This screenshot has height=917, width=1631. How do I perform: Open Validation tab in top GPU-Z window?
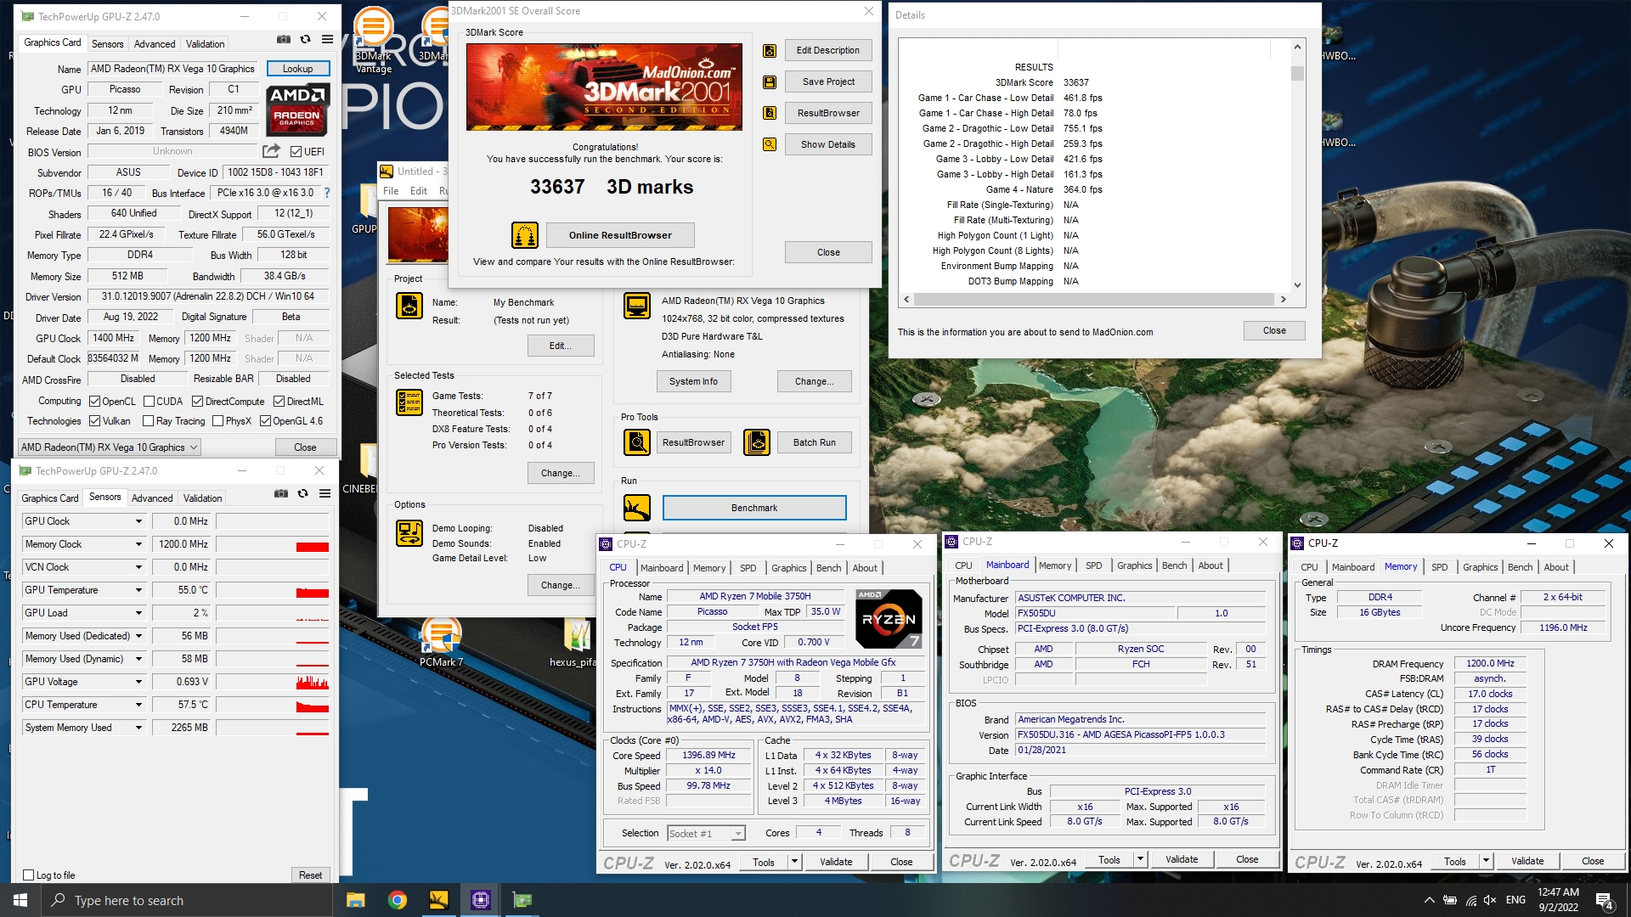(x=206, y=44)
